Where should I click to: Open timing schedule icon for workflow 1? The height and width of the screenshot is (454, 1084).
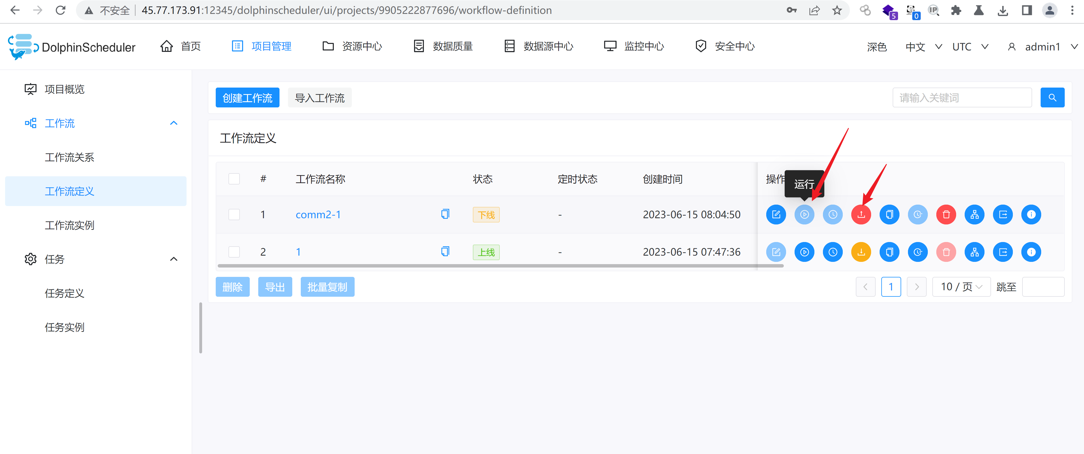pyautogui.click(x=832, y=252)
